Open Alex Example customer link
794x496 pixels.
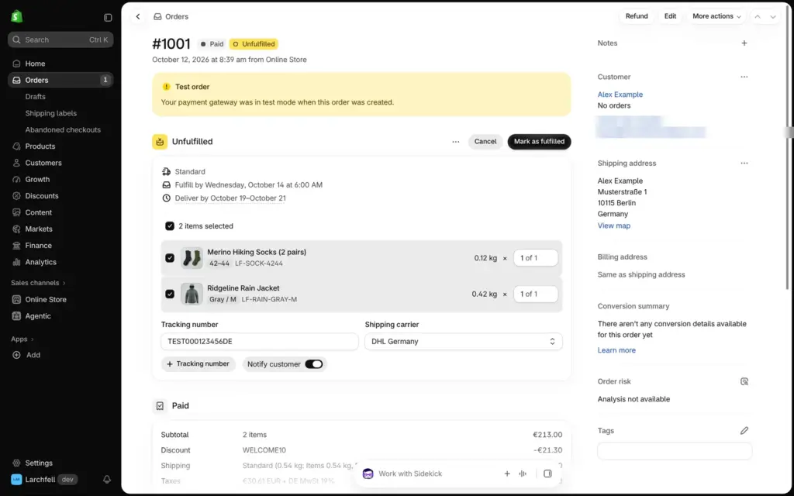[620, 95]
